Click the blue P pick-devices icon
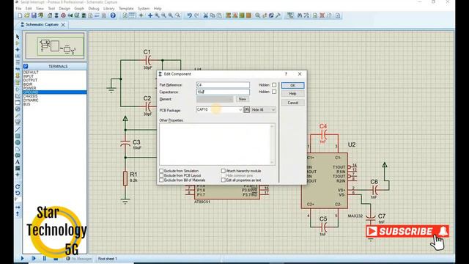This screenshot has height=264, width=469. (26, 66)
